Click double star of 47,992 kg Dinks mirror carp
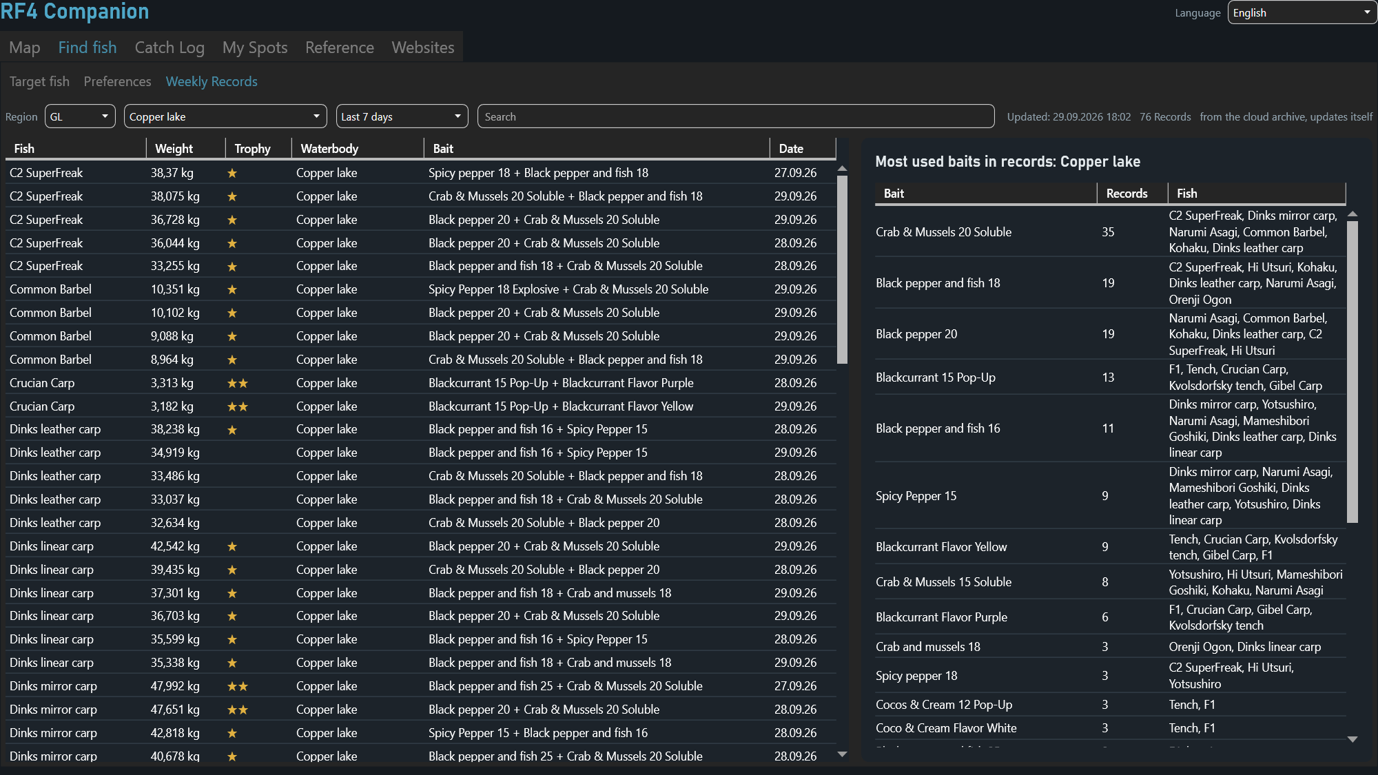Image resolution: width=1378 pixels, height=775 pixels. tap(238, 686)
